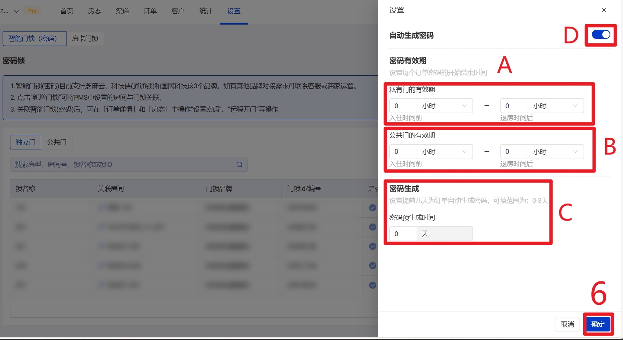Expand 公共门 入住时间前 小时 unit dropdown

445,152
